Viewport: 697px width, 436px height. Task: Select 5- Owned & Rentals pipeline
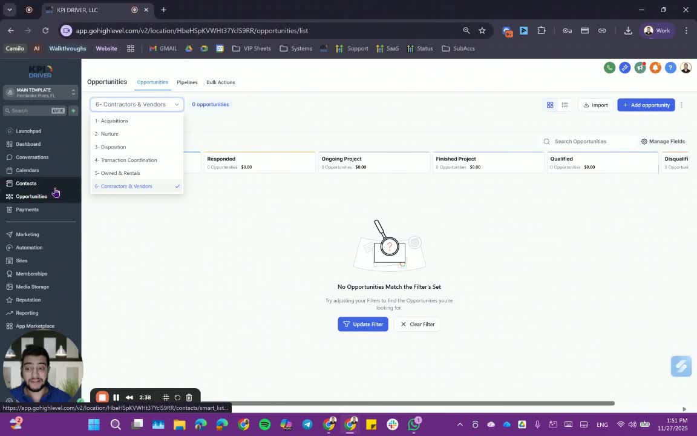137,174
